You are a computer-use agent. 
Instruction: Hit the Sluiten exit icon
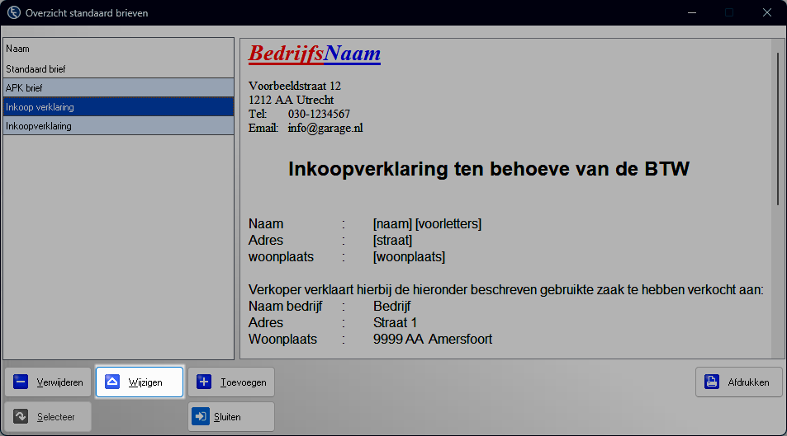pos(201,417)
